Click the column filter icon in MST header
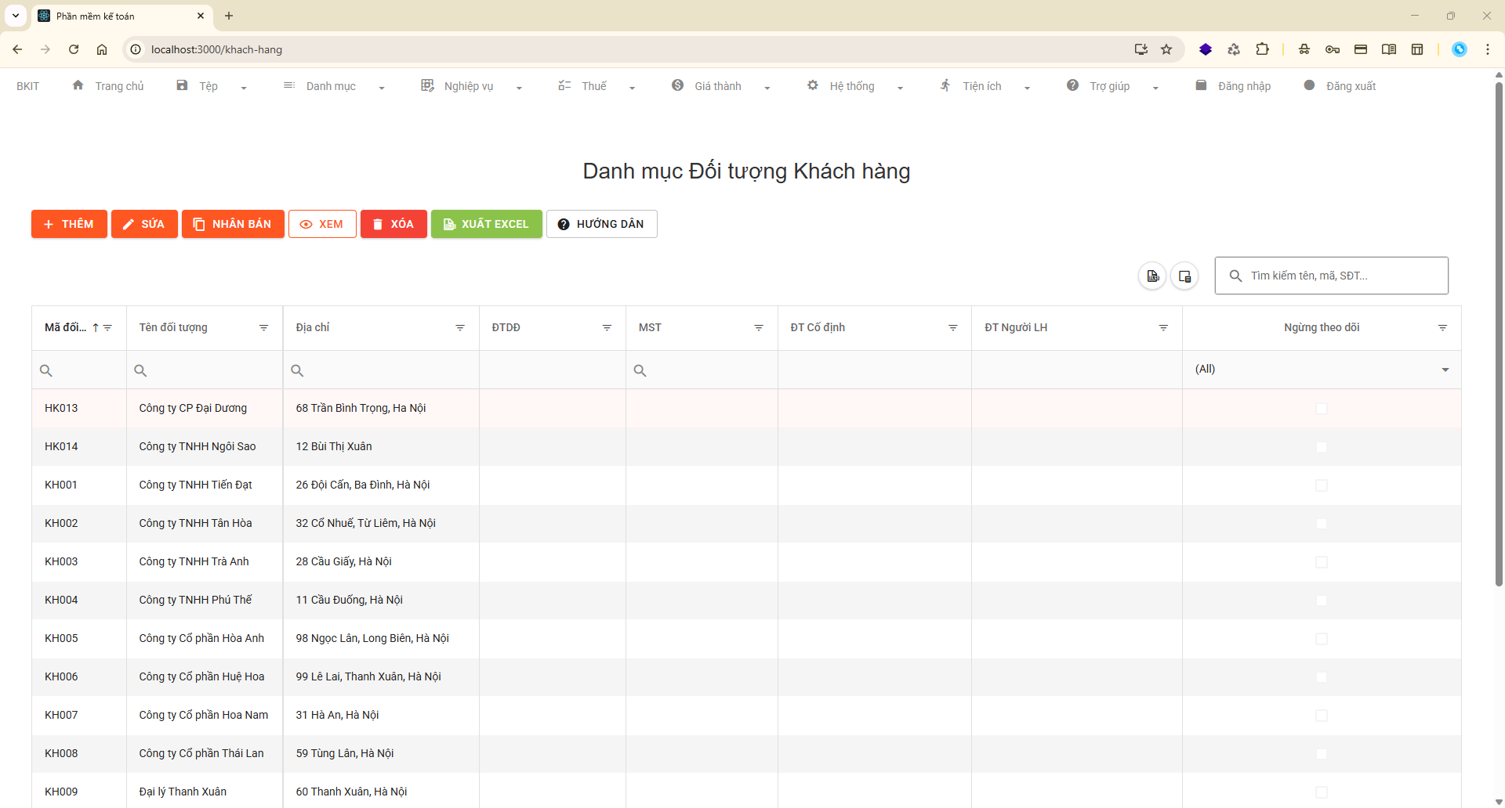 (x=759, y=328)
